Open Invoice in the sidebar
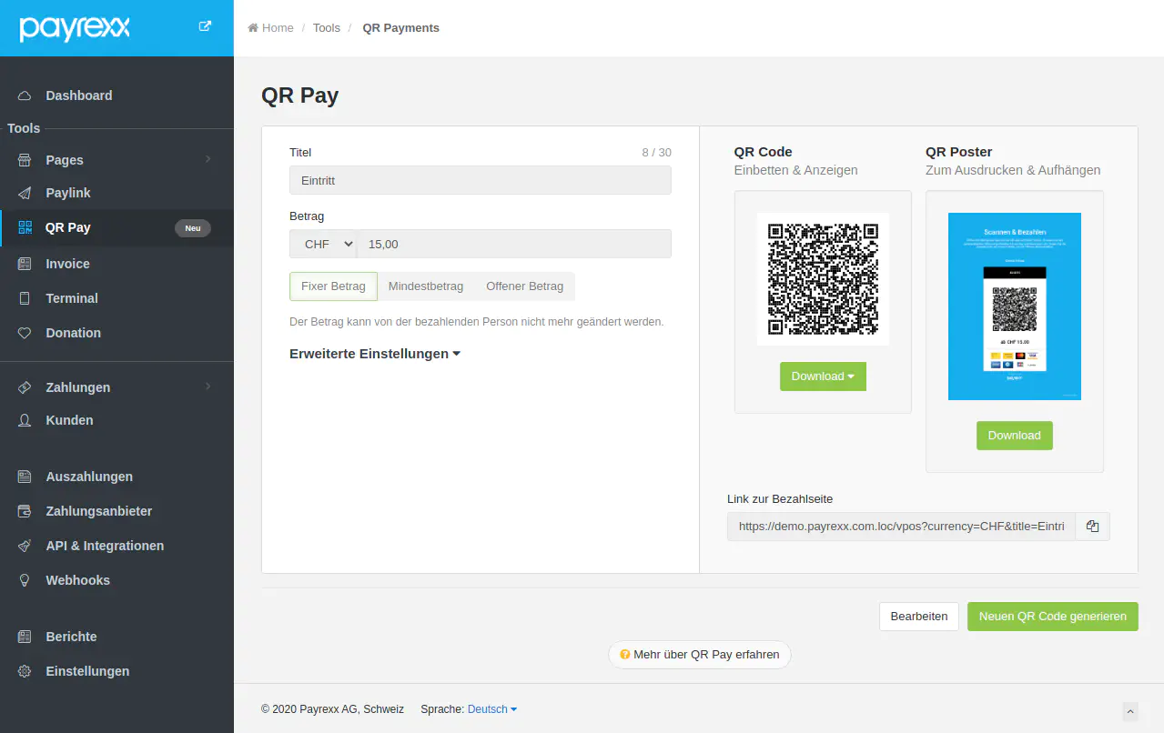The height and width of the screenshot is (733, 1164). 67,264
